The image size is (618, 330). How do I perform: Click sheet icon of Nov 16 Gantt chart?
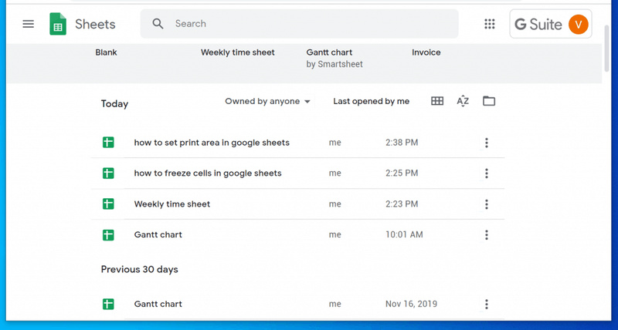pos(108,304)
